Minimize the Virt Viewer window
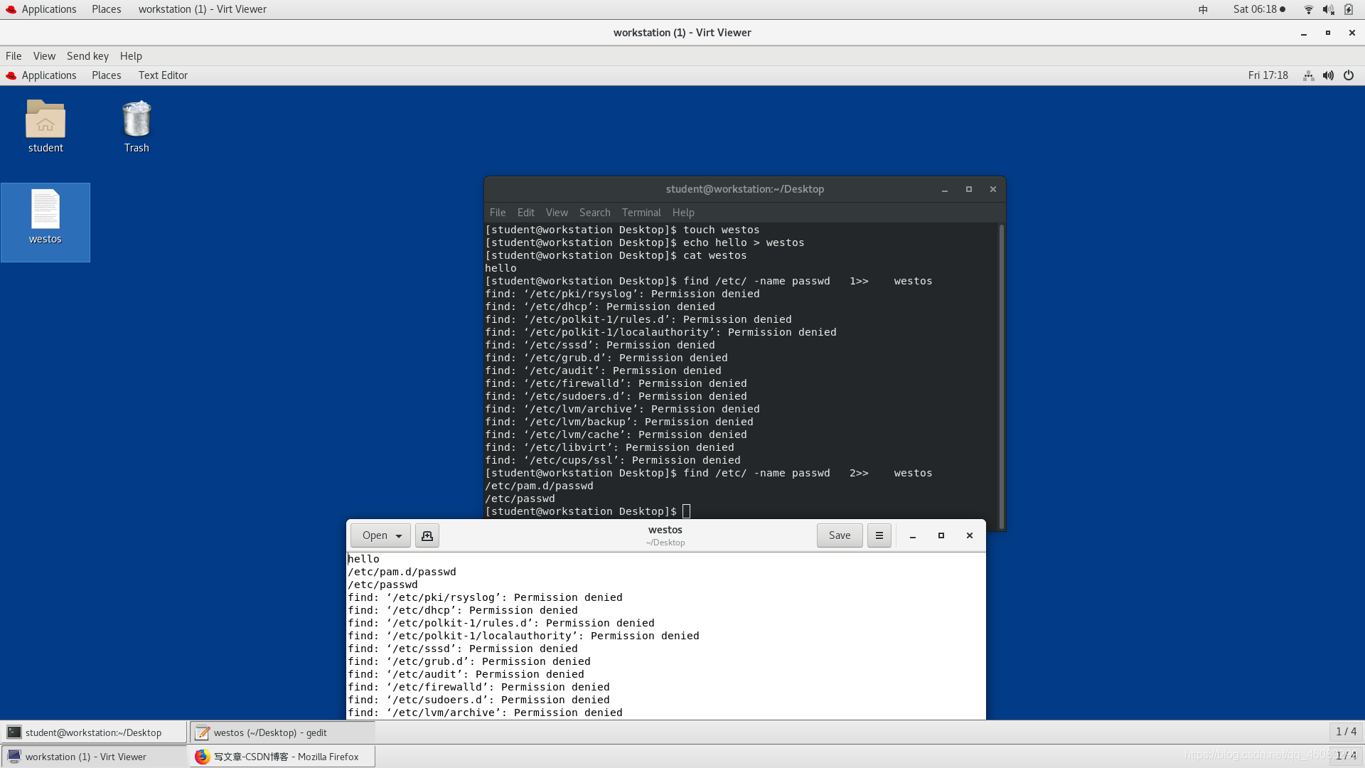Viewport: 1365px width, 768px height. click(x=1304, y=33)
